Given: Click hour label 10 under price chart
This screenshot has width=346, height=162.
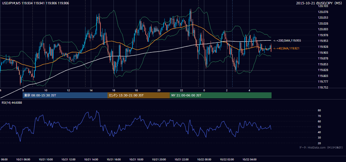Looking at the screenshot, I should [46, 90].
